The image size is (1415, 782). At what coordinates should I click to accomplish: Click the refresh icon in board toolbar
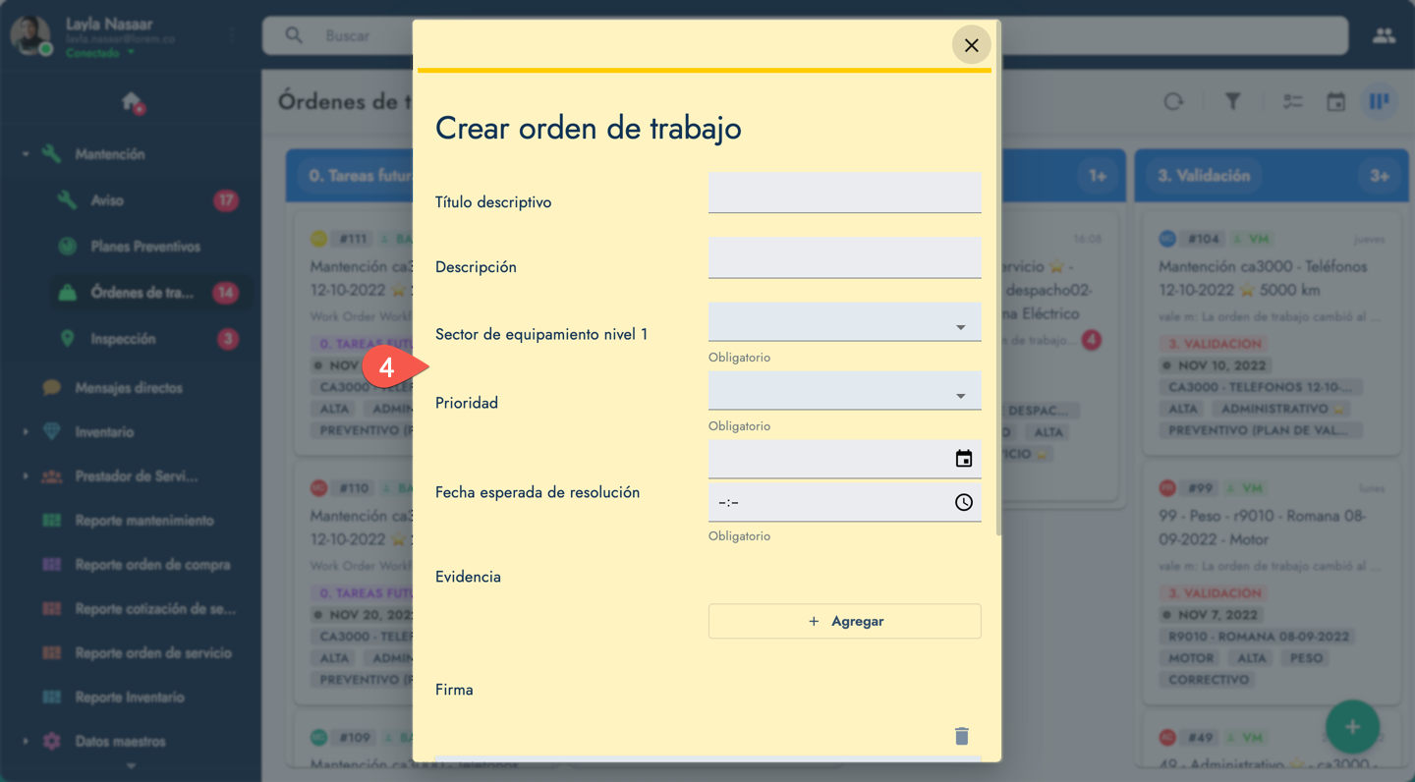(1173, 101)
